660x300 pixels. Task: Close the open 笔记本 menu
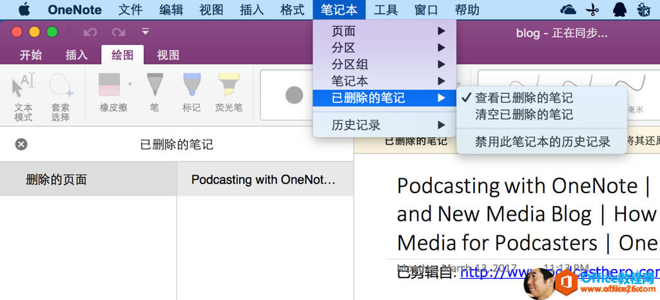[x=339, y=10]
